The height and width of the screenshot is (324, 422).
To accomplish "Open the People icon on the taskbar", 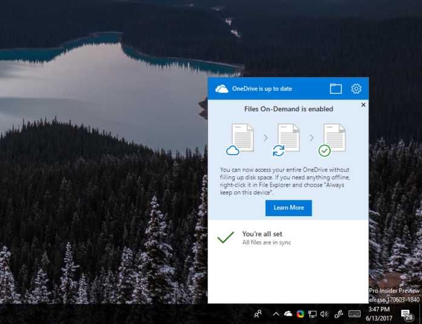I will (258, 314).
